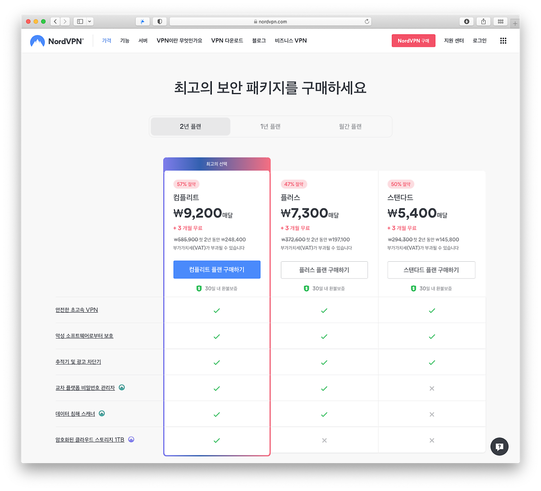541x491 pixels.
Task: Open 지원 센터 link
Action: click(x=454, y=41)
